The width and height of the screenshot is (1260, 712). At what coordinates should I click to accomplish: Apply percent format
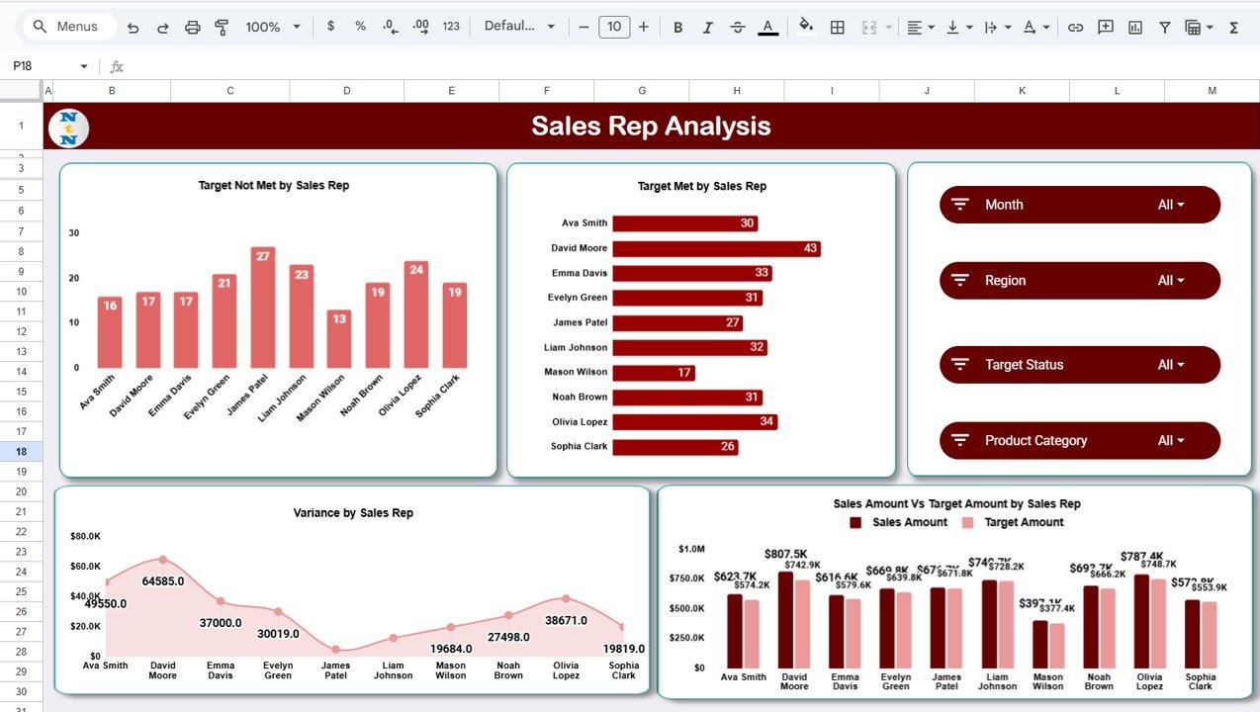coord(360,27)
